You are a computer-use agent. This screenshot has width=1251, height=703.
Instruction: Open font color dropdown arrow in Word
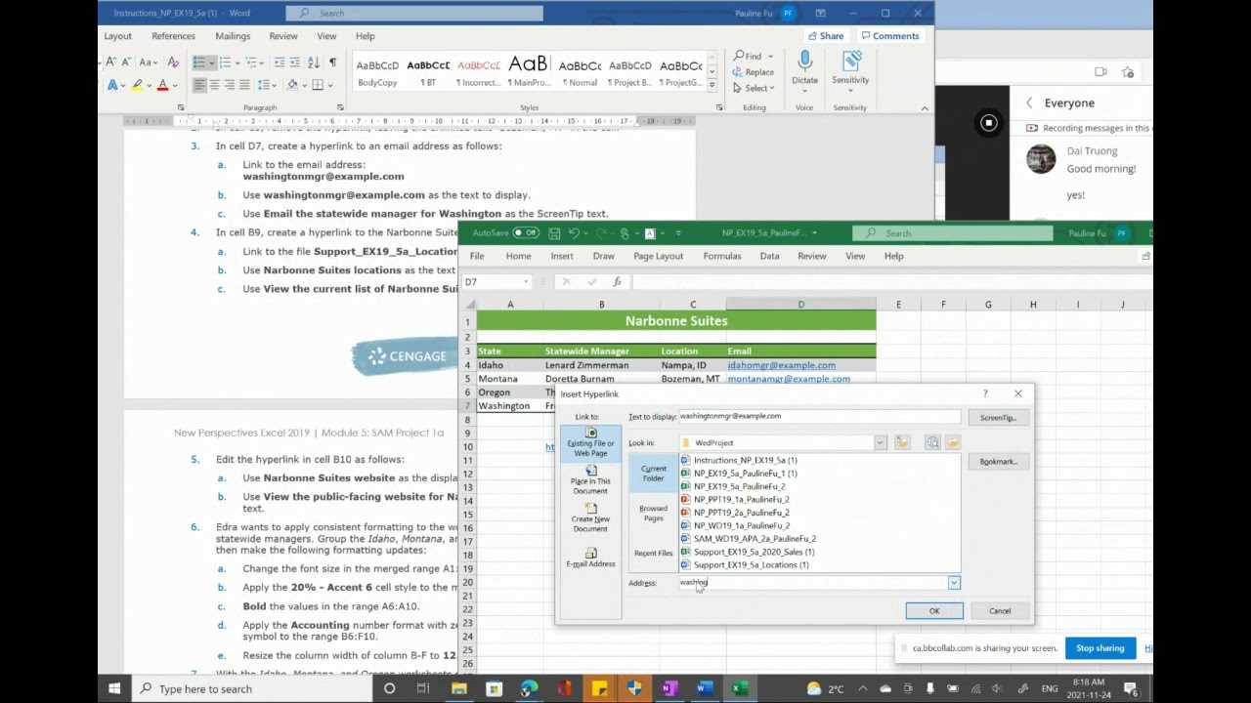pyautogui.click(x=177, y=86)
